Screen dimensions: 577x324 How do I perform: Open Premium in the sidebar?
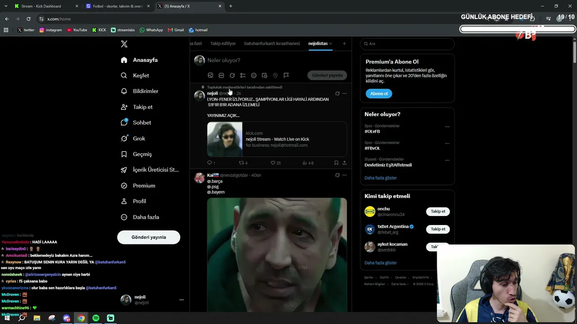[x=138, y=186]
